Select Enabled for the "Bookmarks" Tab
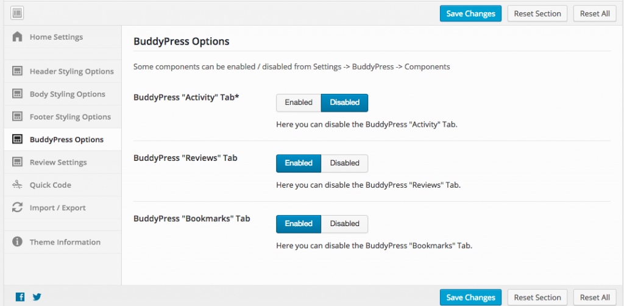 click(299, 224)
